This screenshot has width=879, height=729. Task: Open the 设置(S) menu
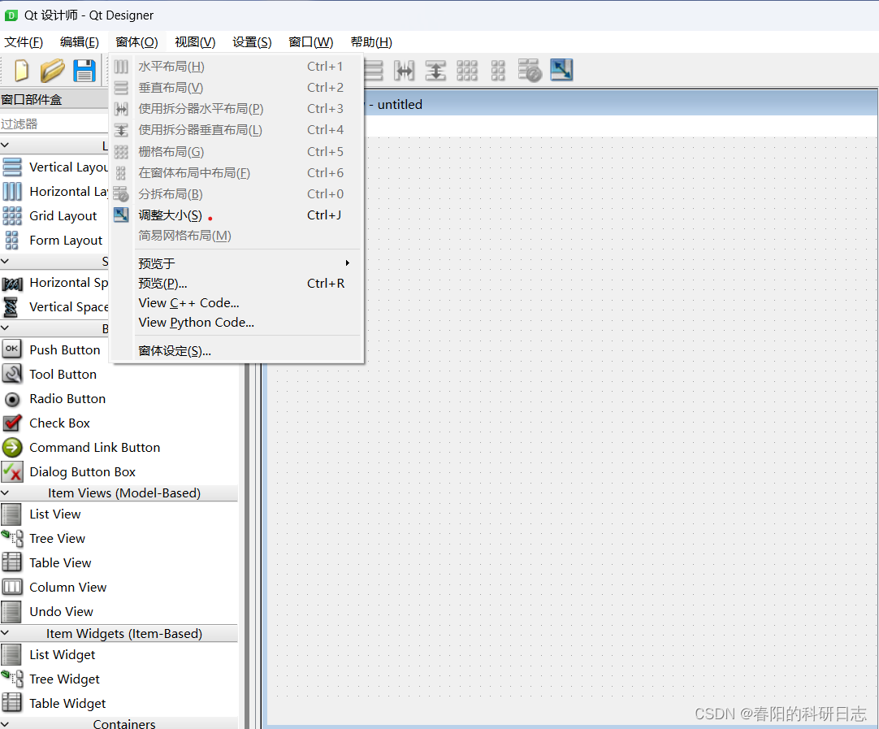(x=253, y=42)
